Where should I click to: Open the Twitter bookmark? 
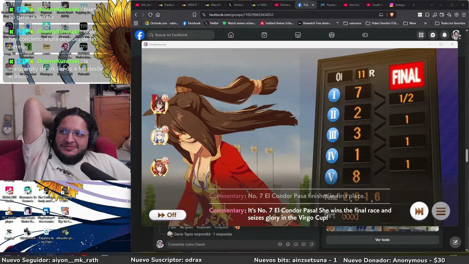point(211,23)
